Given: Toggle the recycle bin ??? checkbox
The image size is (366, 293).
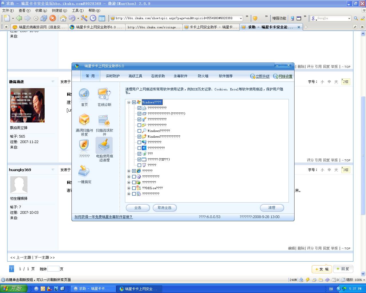Looking at the screenshot, I should tap(139, 154).
